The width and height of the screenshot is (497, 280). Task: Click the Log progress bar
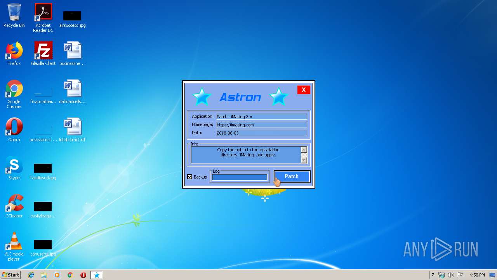[240, 177]
